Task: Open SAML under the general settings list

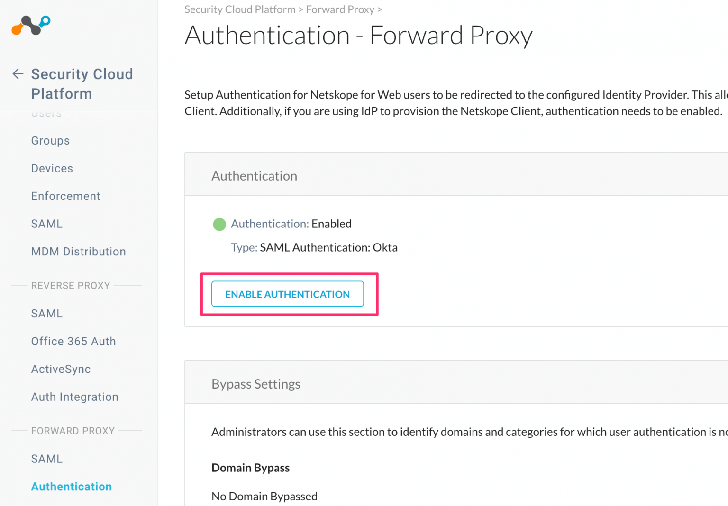Action: pyautogui.click(x=46, y=223)
